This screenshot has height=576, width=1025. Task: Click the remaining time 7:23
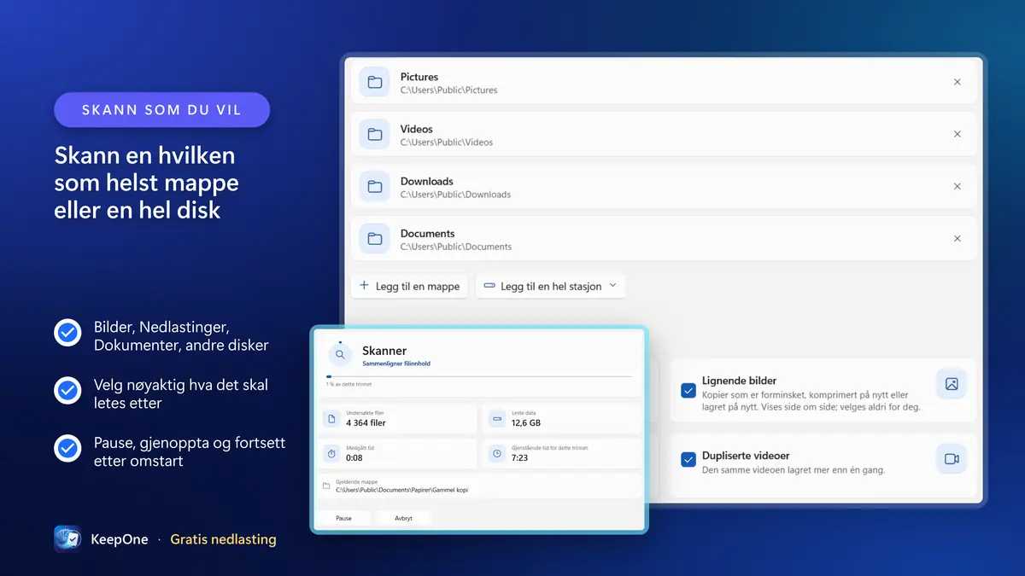click(x=519, y=457)
